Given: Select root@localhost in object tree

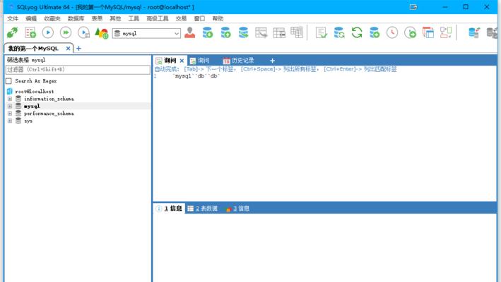Looking at the screenshot, I should coord(34,92).
